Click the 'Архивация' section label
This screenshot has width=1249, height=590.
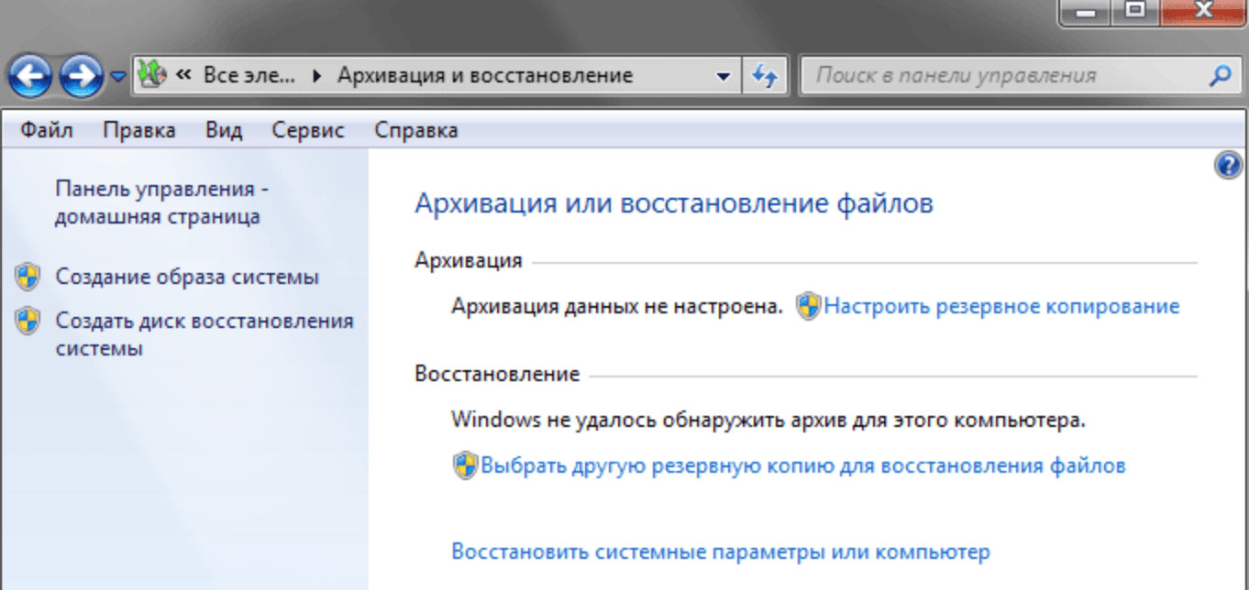[x=469, y=260]
